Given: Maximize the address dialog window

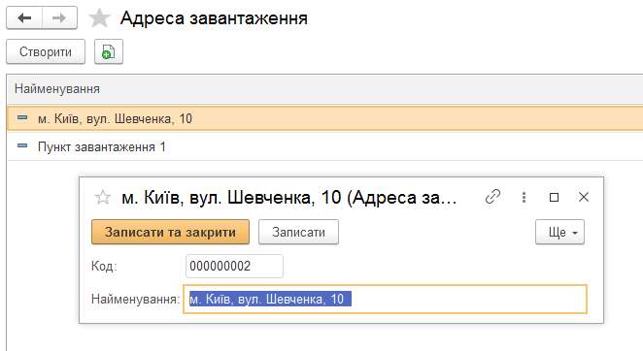Looking at the screenshot, I should tap(554, 198).
